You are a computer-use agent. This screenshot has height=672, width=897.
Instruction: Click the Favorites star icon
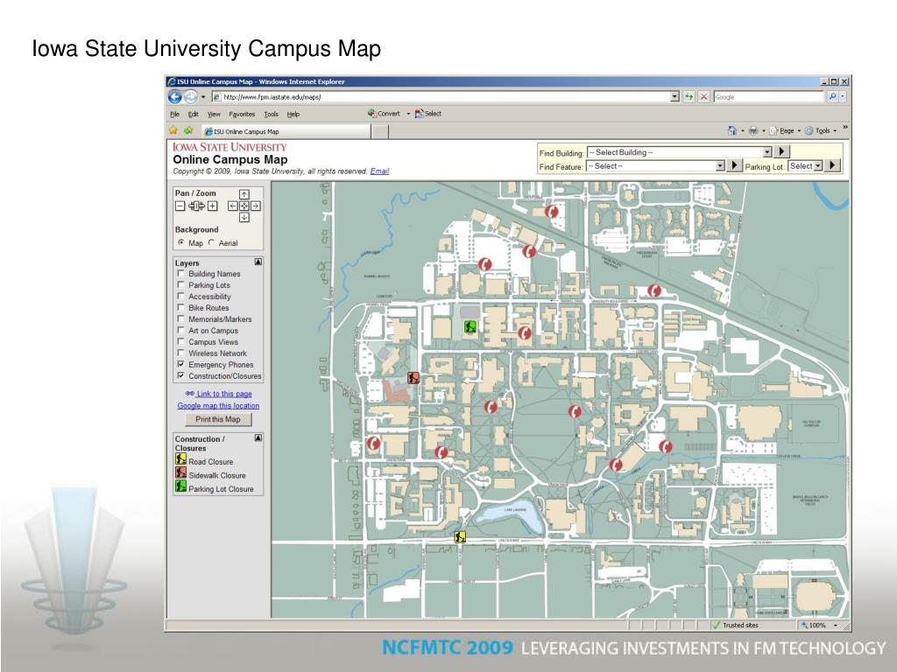pos(173,131)
